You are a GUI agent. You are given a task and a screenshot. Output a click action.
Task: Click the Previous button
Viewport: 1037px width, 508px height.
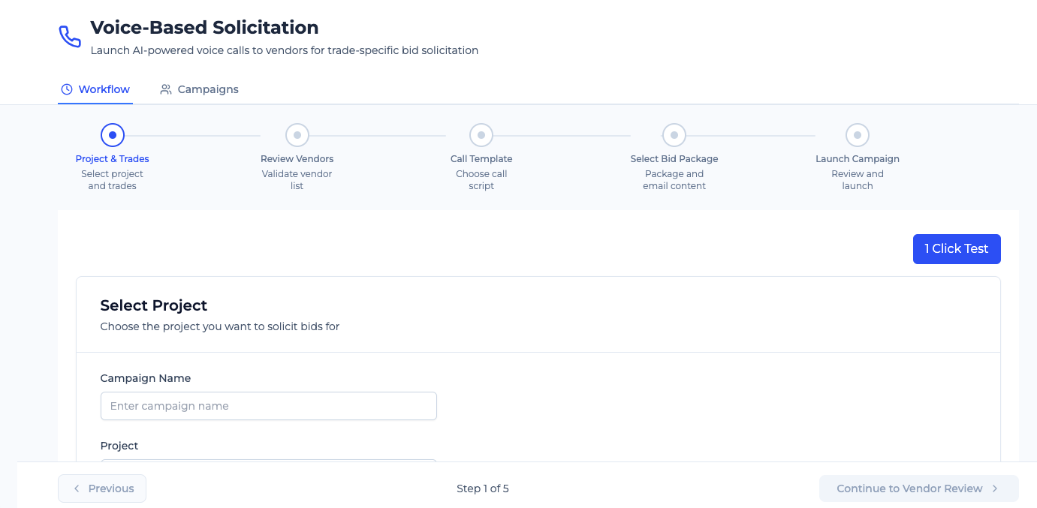[102, 488]
